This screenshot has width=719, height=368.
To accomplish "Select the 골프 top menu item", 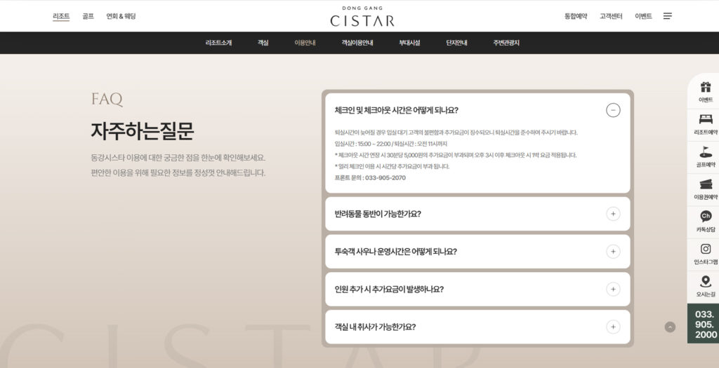I will 88,16.
